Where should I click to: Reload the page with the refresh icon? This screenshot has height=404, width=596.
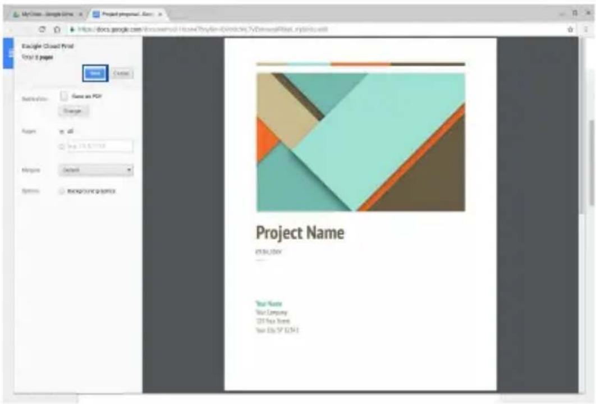[x=43, y=29]
